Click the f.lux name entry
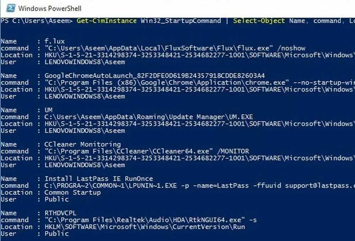 (x=55, y=41)
